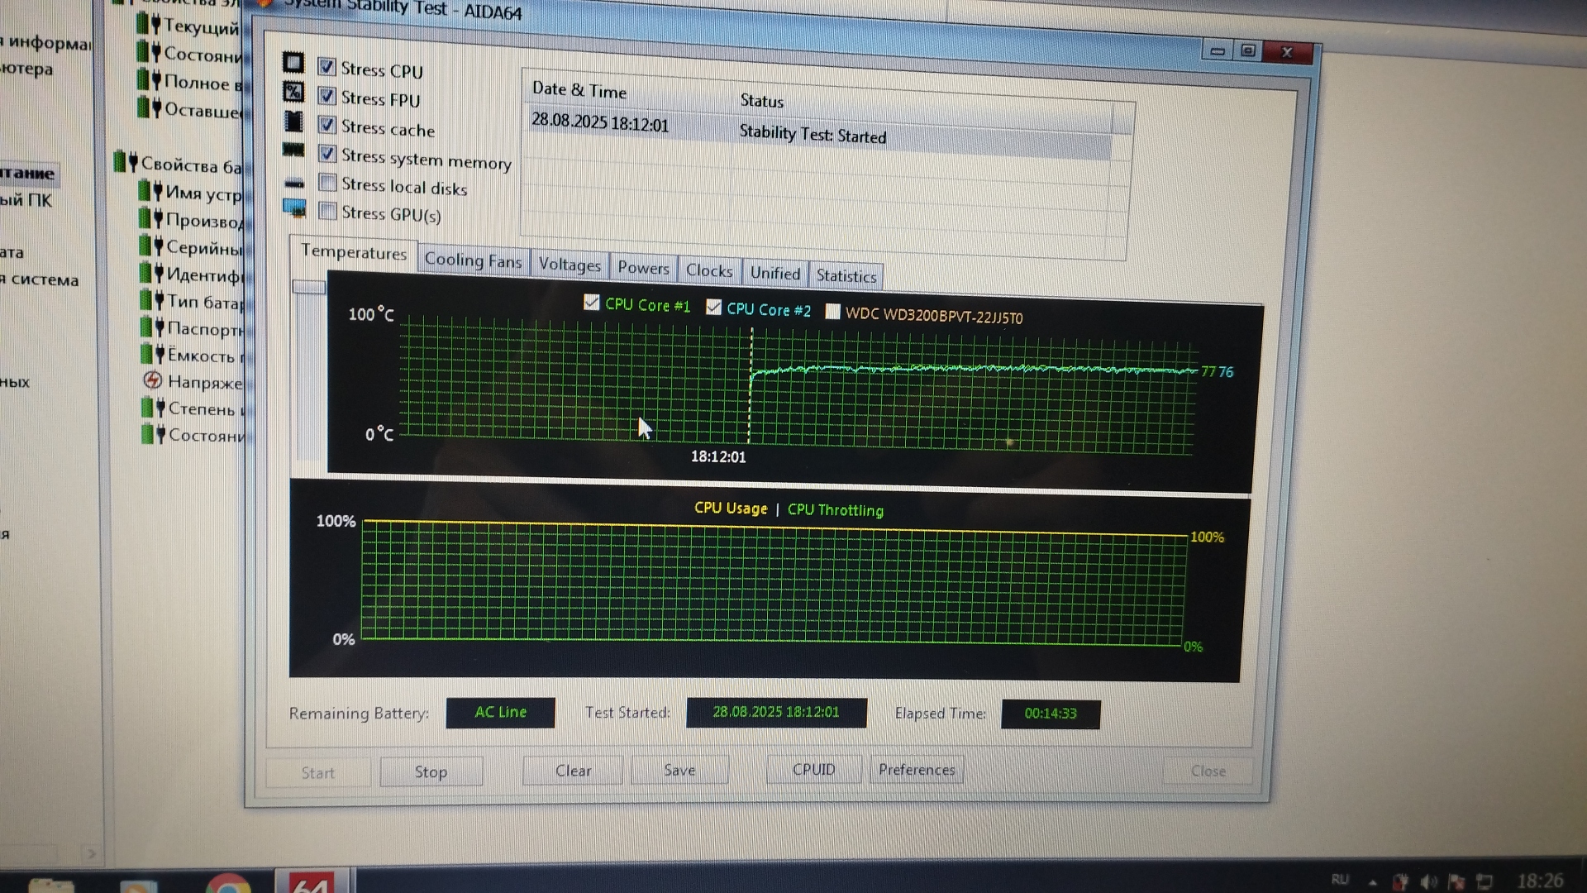Uncheck CPU Core #2 graph series
The height and width of the screenshot is (893, 1587).
click(713, 308)
